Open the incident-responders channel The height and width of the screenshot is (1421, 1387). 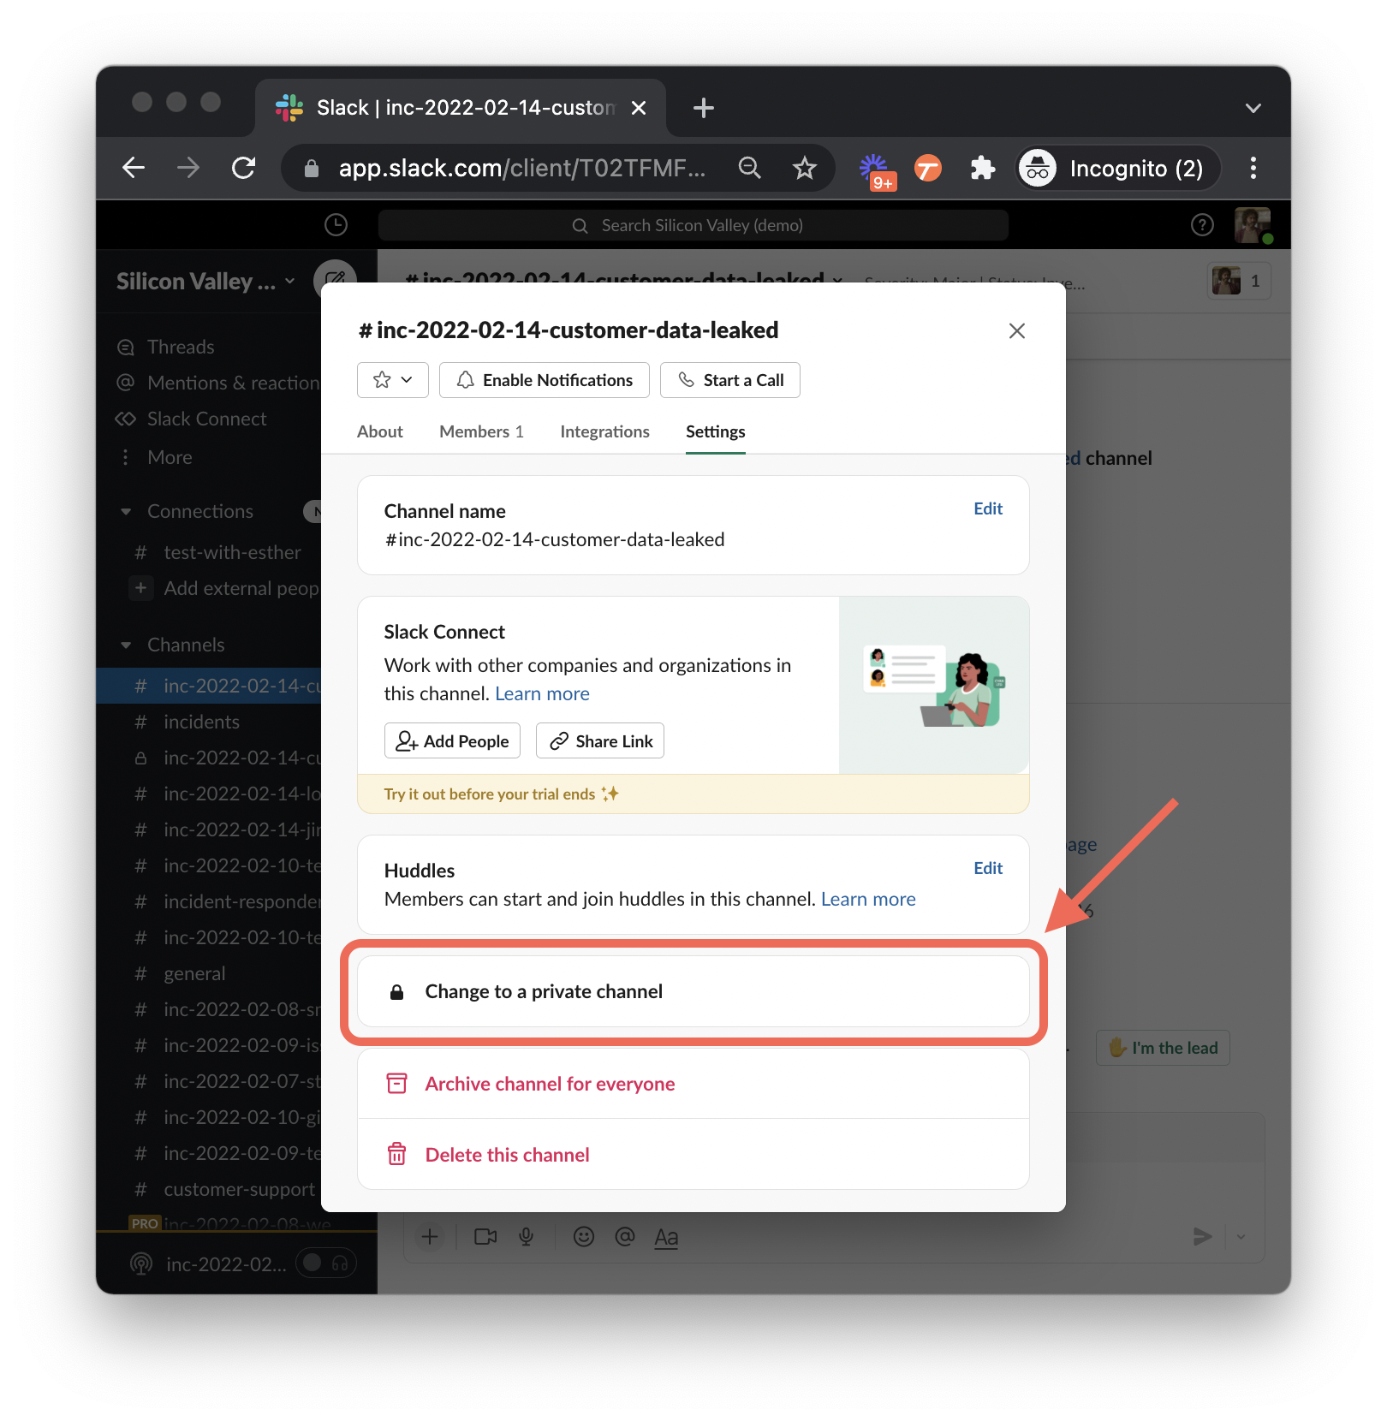click(x=241, y=901)
